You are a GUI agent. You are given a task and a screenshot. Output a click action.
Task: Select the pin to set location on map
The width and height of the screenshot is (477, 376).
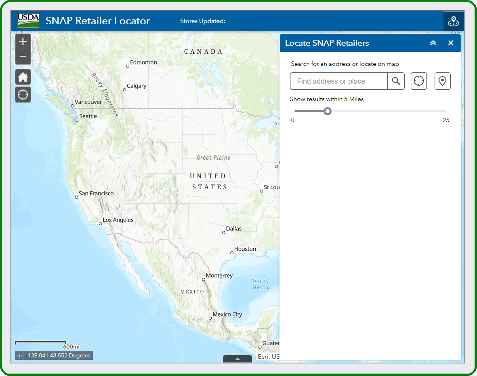coord(442,81)
